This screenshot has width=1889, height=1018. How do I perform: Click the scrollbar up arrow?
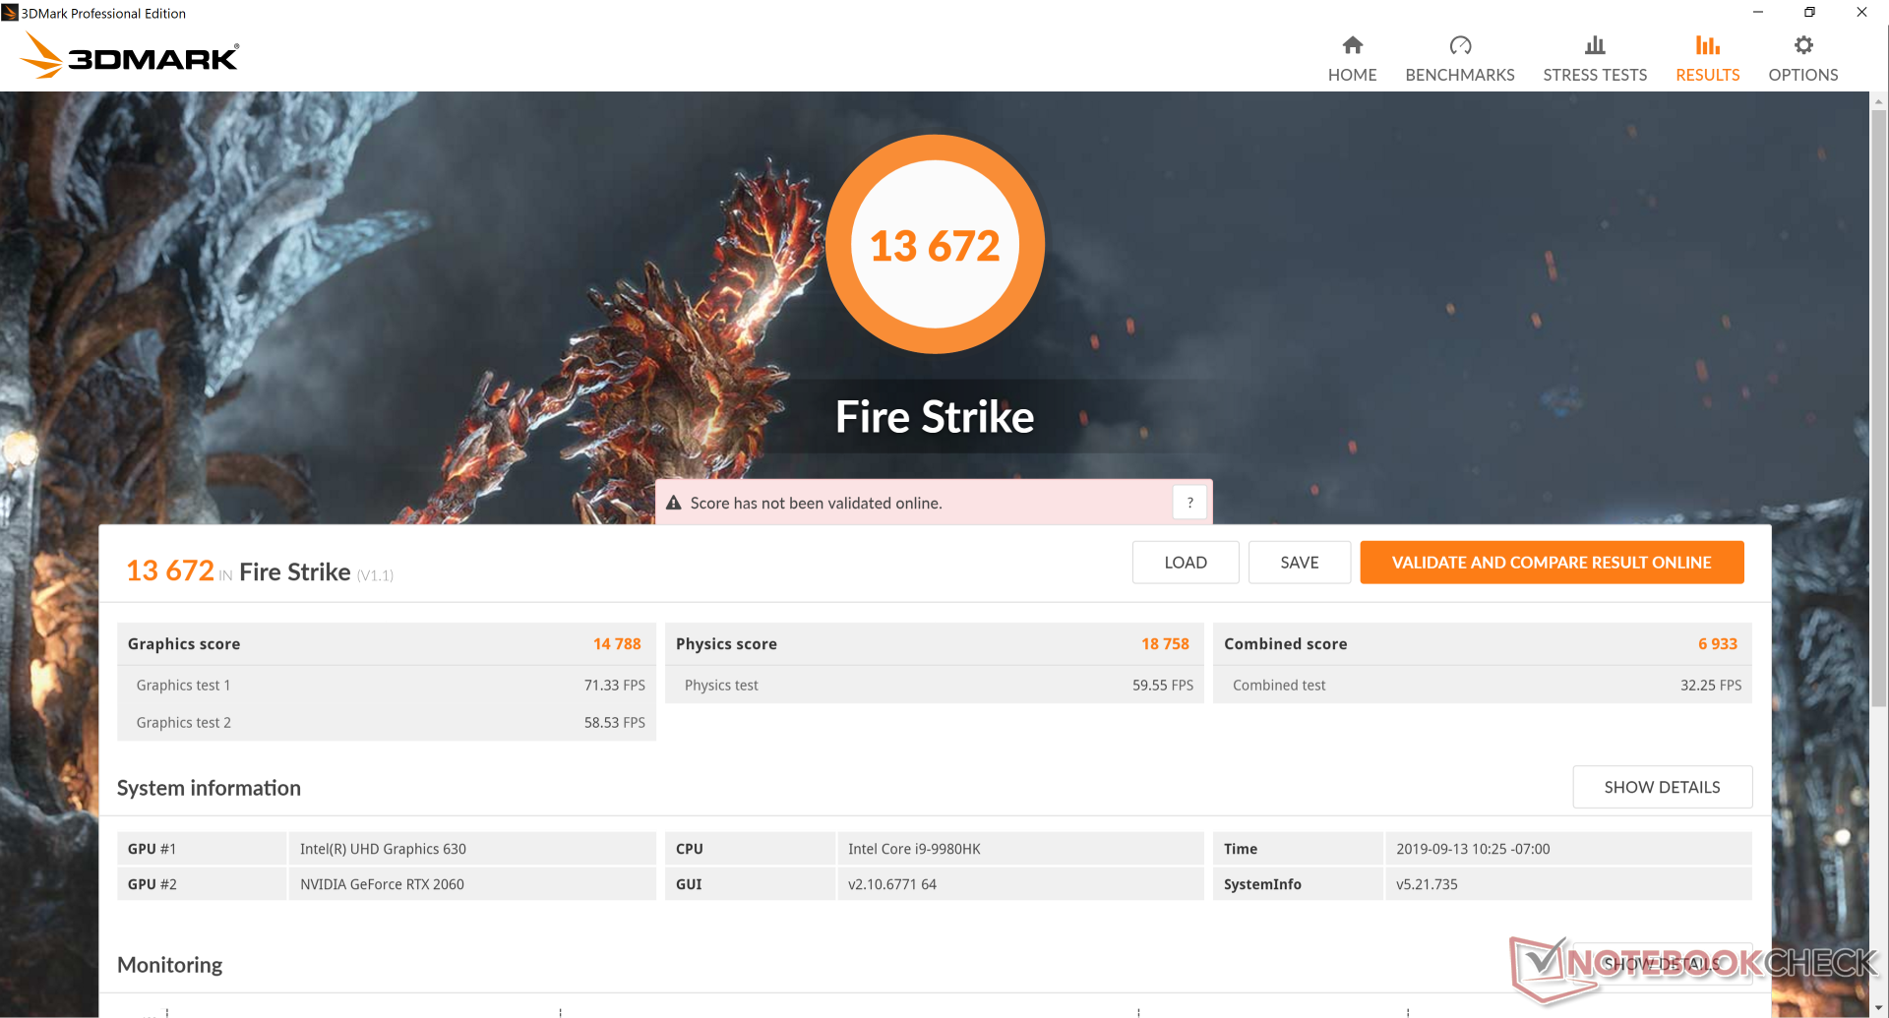coord(1879,100)
